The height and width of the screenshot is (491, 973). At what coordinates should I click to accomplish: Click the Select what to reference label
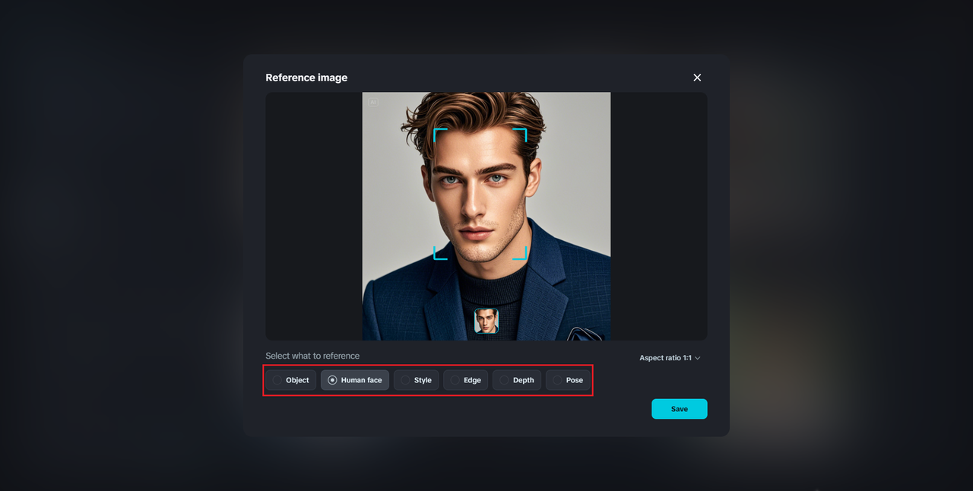312,356
